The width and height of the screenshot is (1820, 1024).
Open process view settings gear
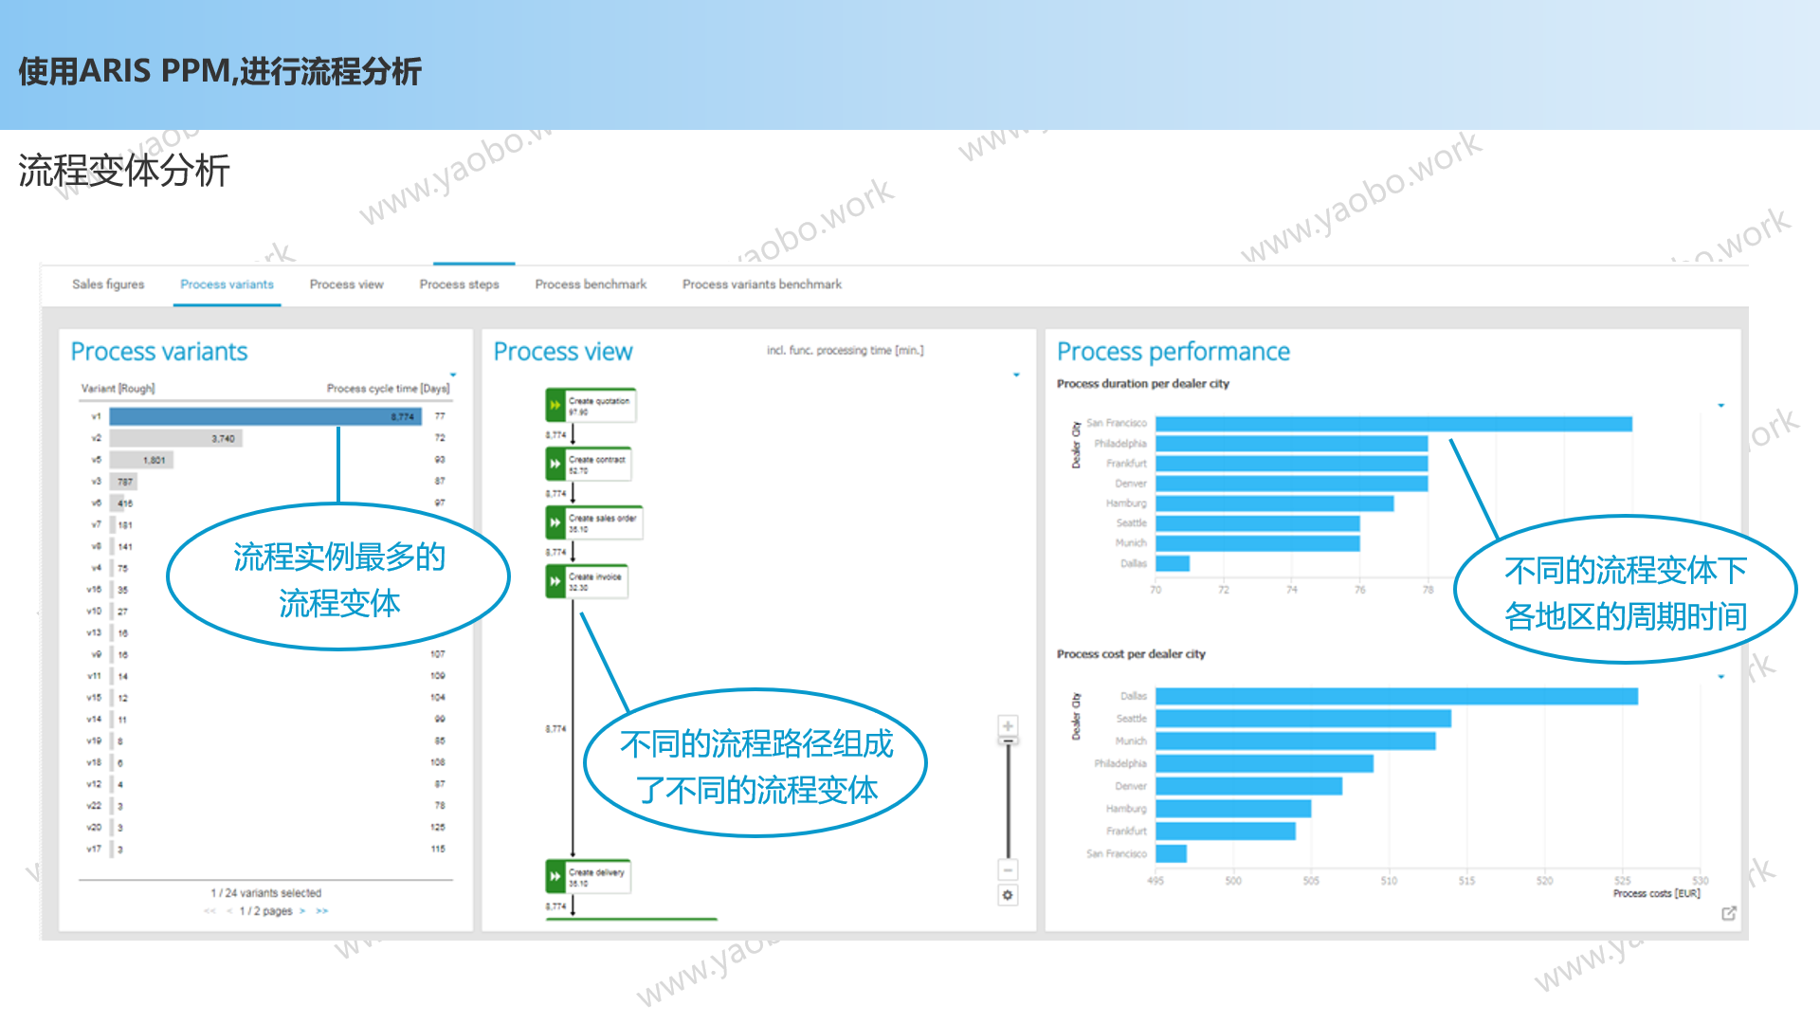click(1008, 895)
